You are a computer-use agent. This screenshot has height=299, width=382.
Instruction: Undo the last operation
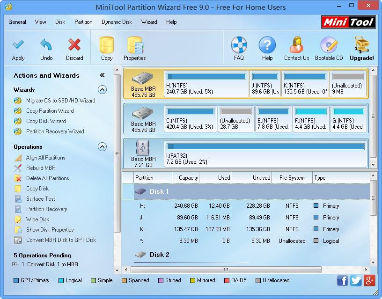[46, 45]
